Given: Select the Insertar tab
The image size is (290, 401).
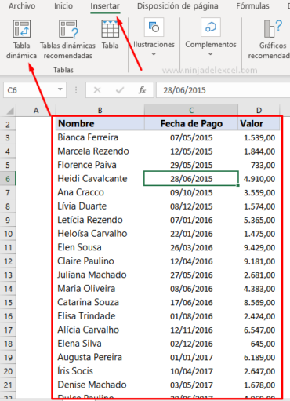Looking at the screenshot, I should [105, 5].
